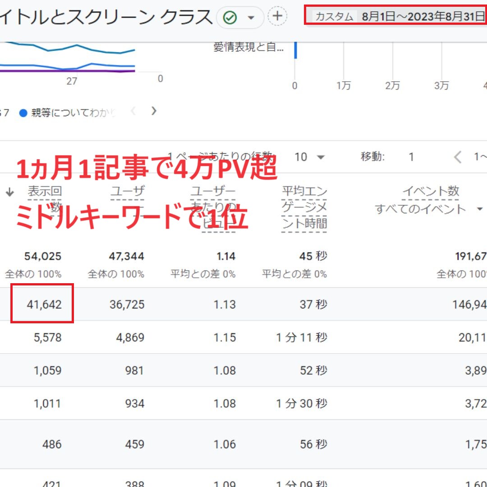The width and height of the screenshot is (487, 487).
Task: Click the engagement time 56 秒
Action: click(313, 444)
